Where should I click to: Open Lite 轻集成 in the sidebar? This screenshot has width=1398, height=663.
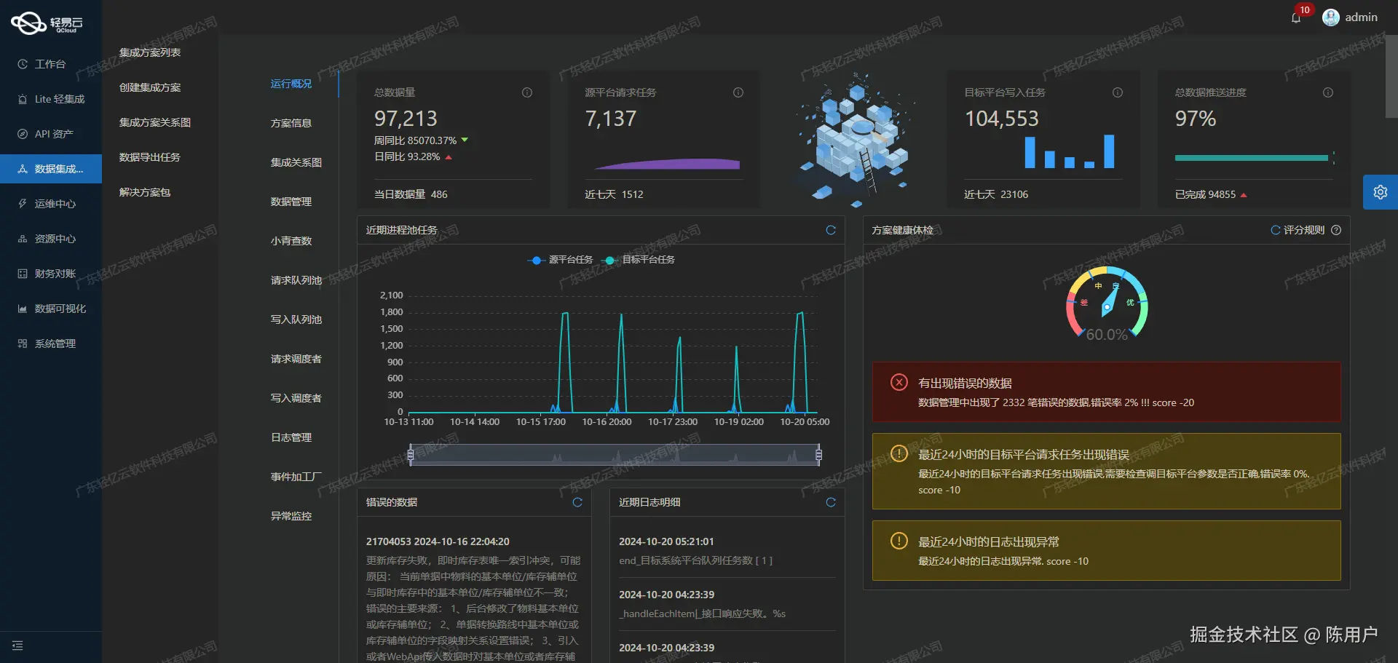(51, 99)
